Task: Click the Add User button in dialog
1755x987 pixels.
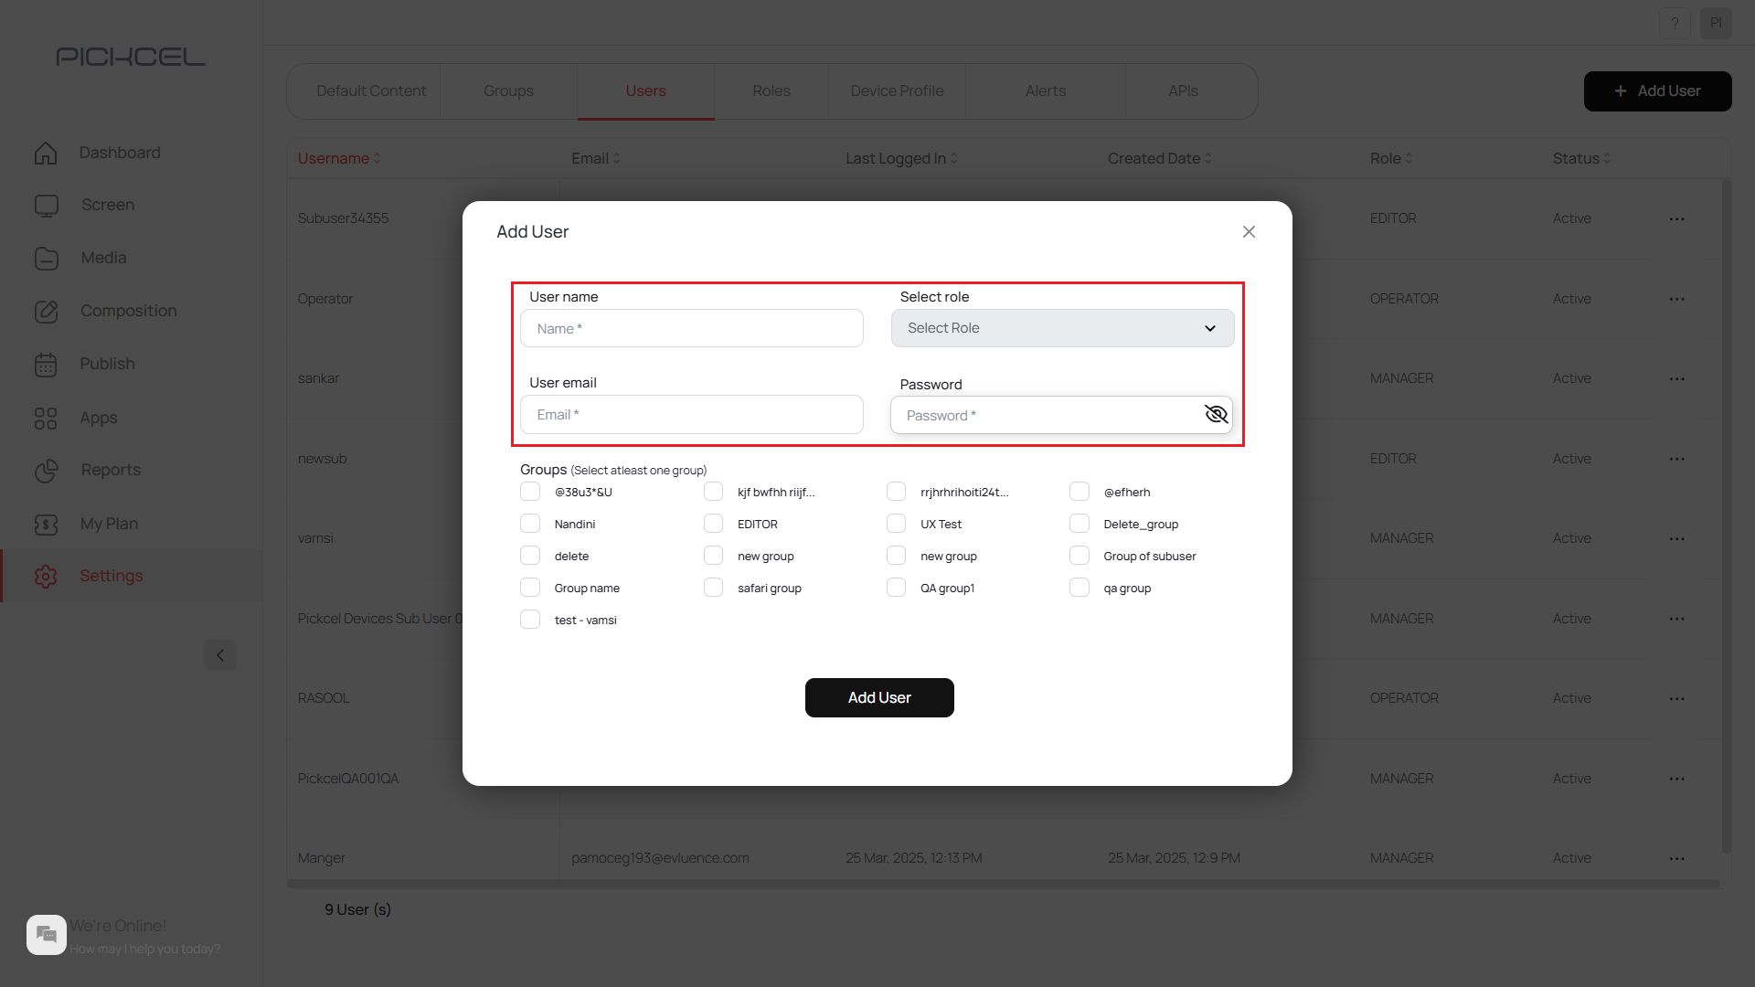Action: tap(878, 697)
